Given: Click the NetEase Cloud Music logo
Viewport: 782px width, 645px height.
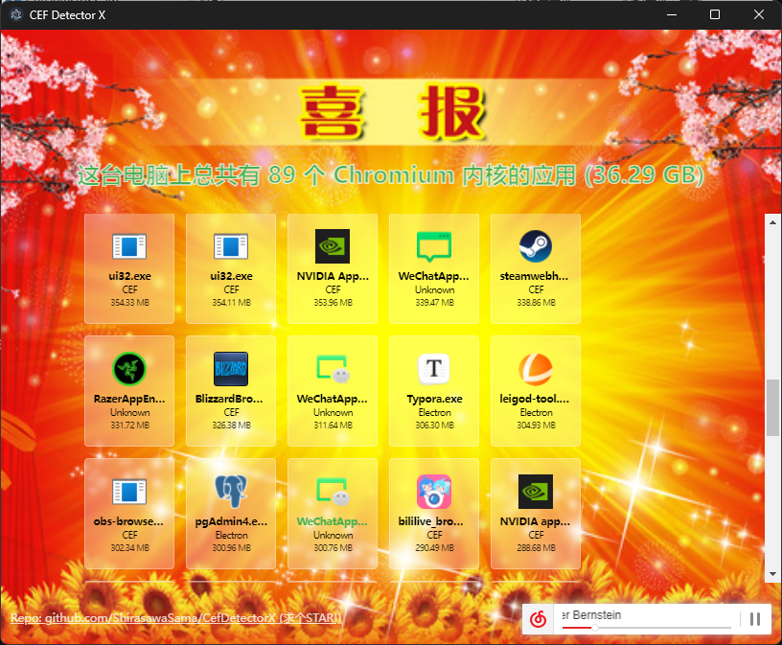Looking at the screenshot, I should (x=538, y=619).
